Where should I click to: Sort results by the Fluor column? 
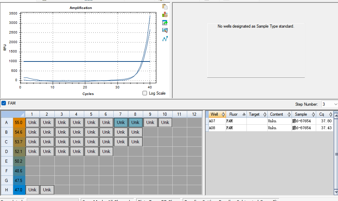(x=236, y=114)
